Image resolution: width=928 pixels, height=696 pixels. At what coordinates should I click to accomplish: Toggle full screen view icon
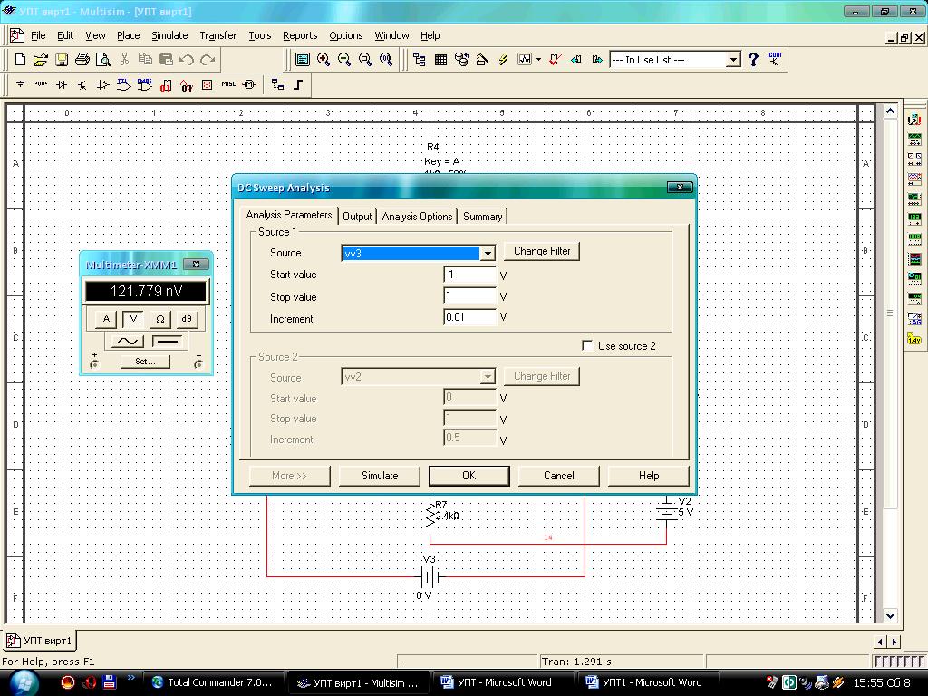303,60
